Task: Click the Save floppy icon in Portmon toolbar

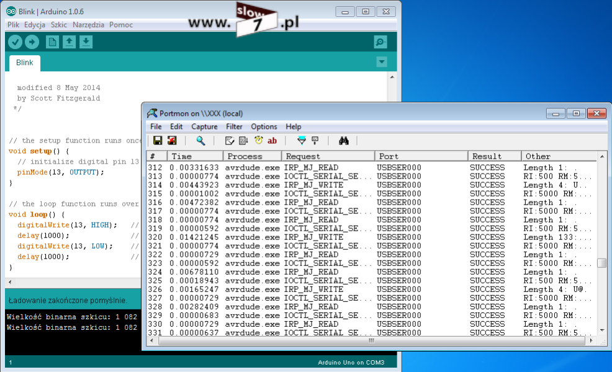Action: pyautogui.click(x=158, y=140)
